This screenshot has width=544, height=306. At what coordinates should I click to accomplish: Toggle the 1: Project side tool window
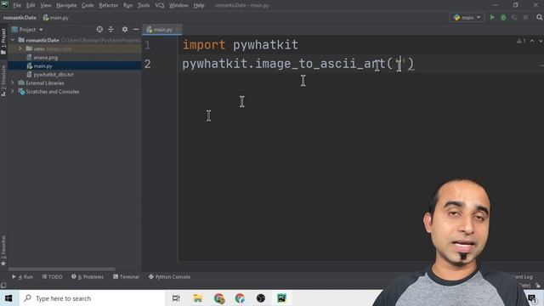pos(3,42)
